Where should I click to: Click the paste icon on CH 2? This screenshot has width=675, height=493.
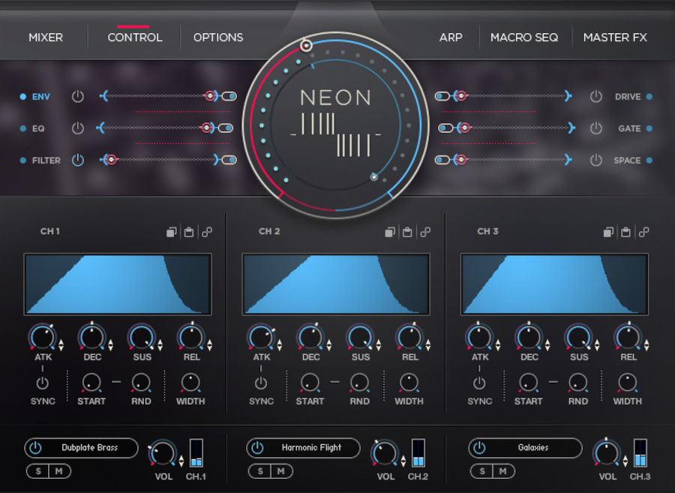click(407, 232)
